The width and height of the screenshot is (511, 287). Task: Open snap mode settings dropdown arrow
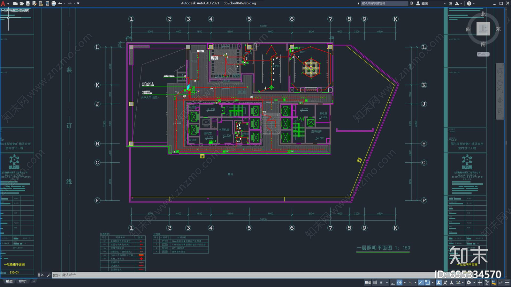click(387, 283)
